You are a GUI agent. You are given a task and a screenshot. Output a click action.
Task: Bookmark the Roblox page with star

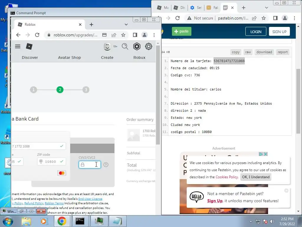pyautogui.click(x=123, y=35)
